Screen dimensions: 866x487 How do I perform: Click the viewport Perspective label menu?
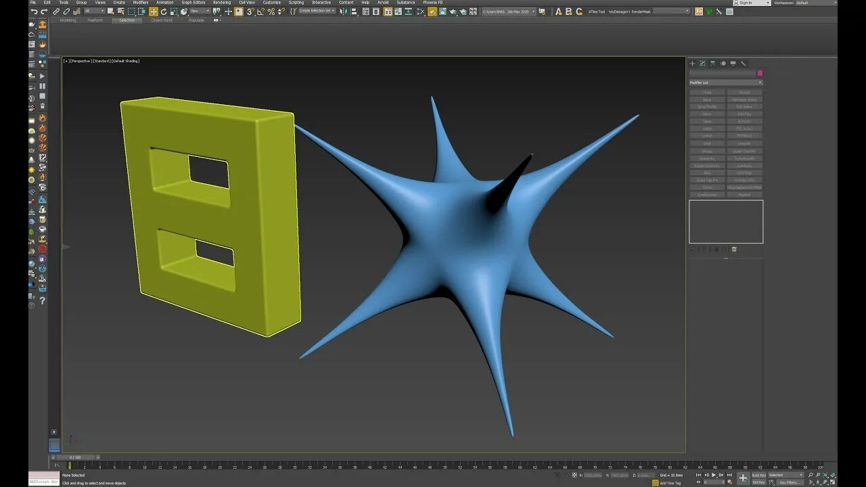pyautogui.click(x=80, y=61)
